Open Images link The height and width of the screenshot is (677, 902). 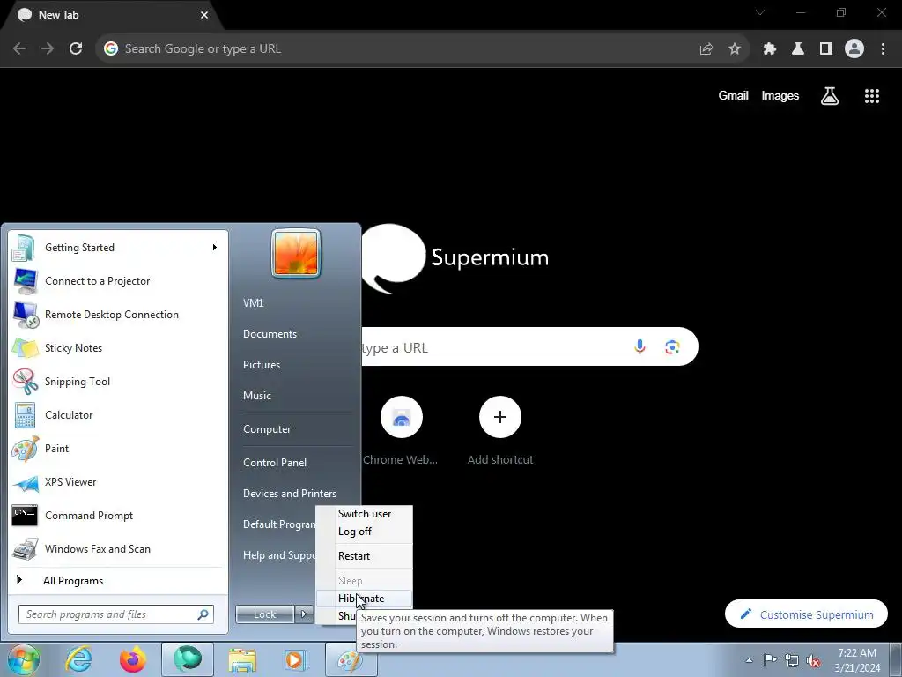[x=780, y=96]
